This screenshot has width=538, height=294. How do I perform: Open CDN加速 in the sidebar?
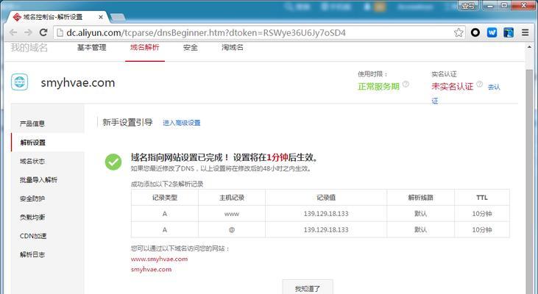(33, 236)
